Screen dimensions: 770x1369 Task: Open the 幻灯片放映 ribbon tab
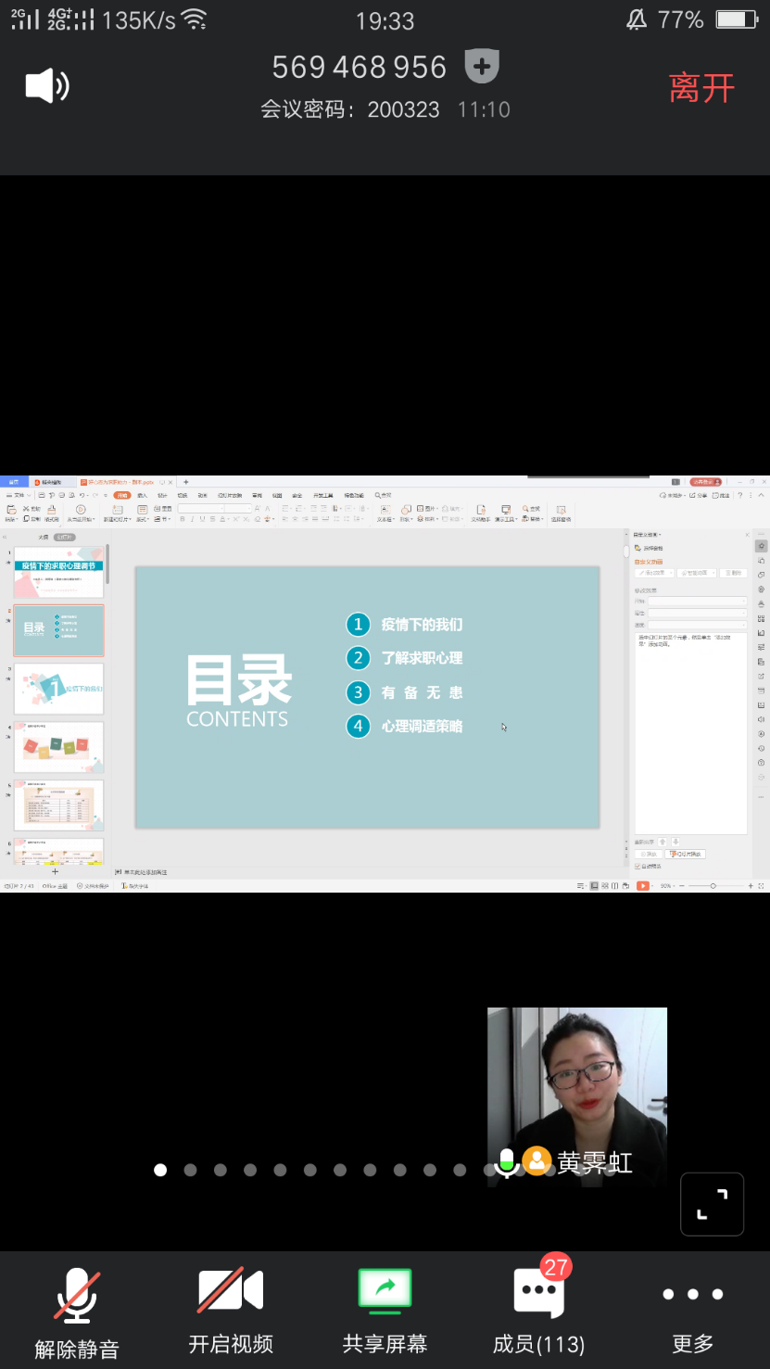tap(230, 496)
